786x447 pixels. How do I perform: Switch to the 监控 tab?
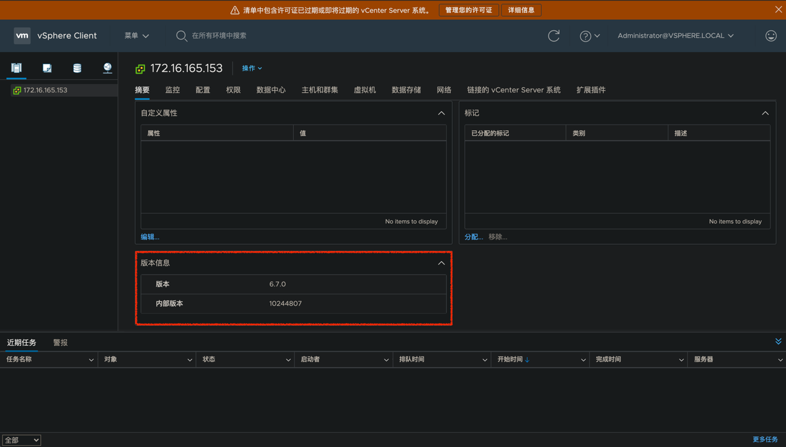tap(172, 90)
